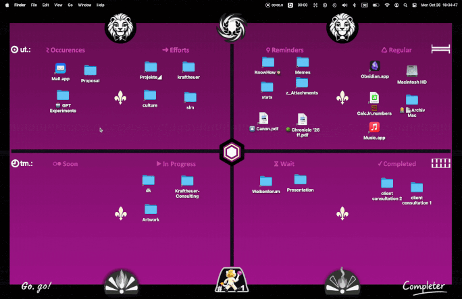Select the Proposal folder
462x299 pixels.
coord(90,71)
